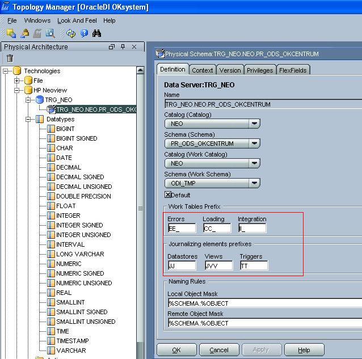The width and height of the screenshot is (362, 359).
Task: Open the Catalog (Catalog) dropdown
Action: pos(212,124)
